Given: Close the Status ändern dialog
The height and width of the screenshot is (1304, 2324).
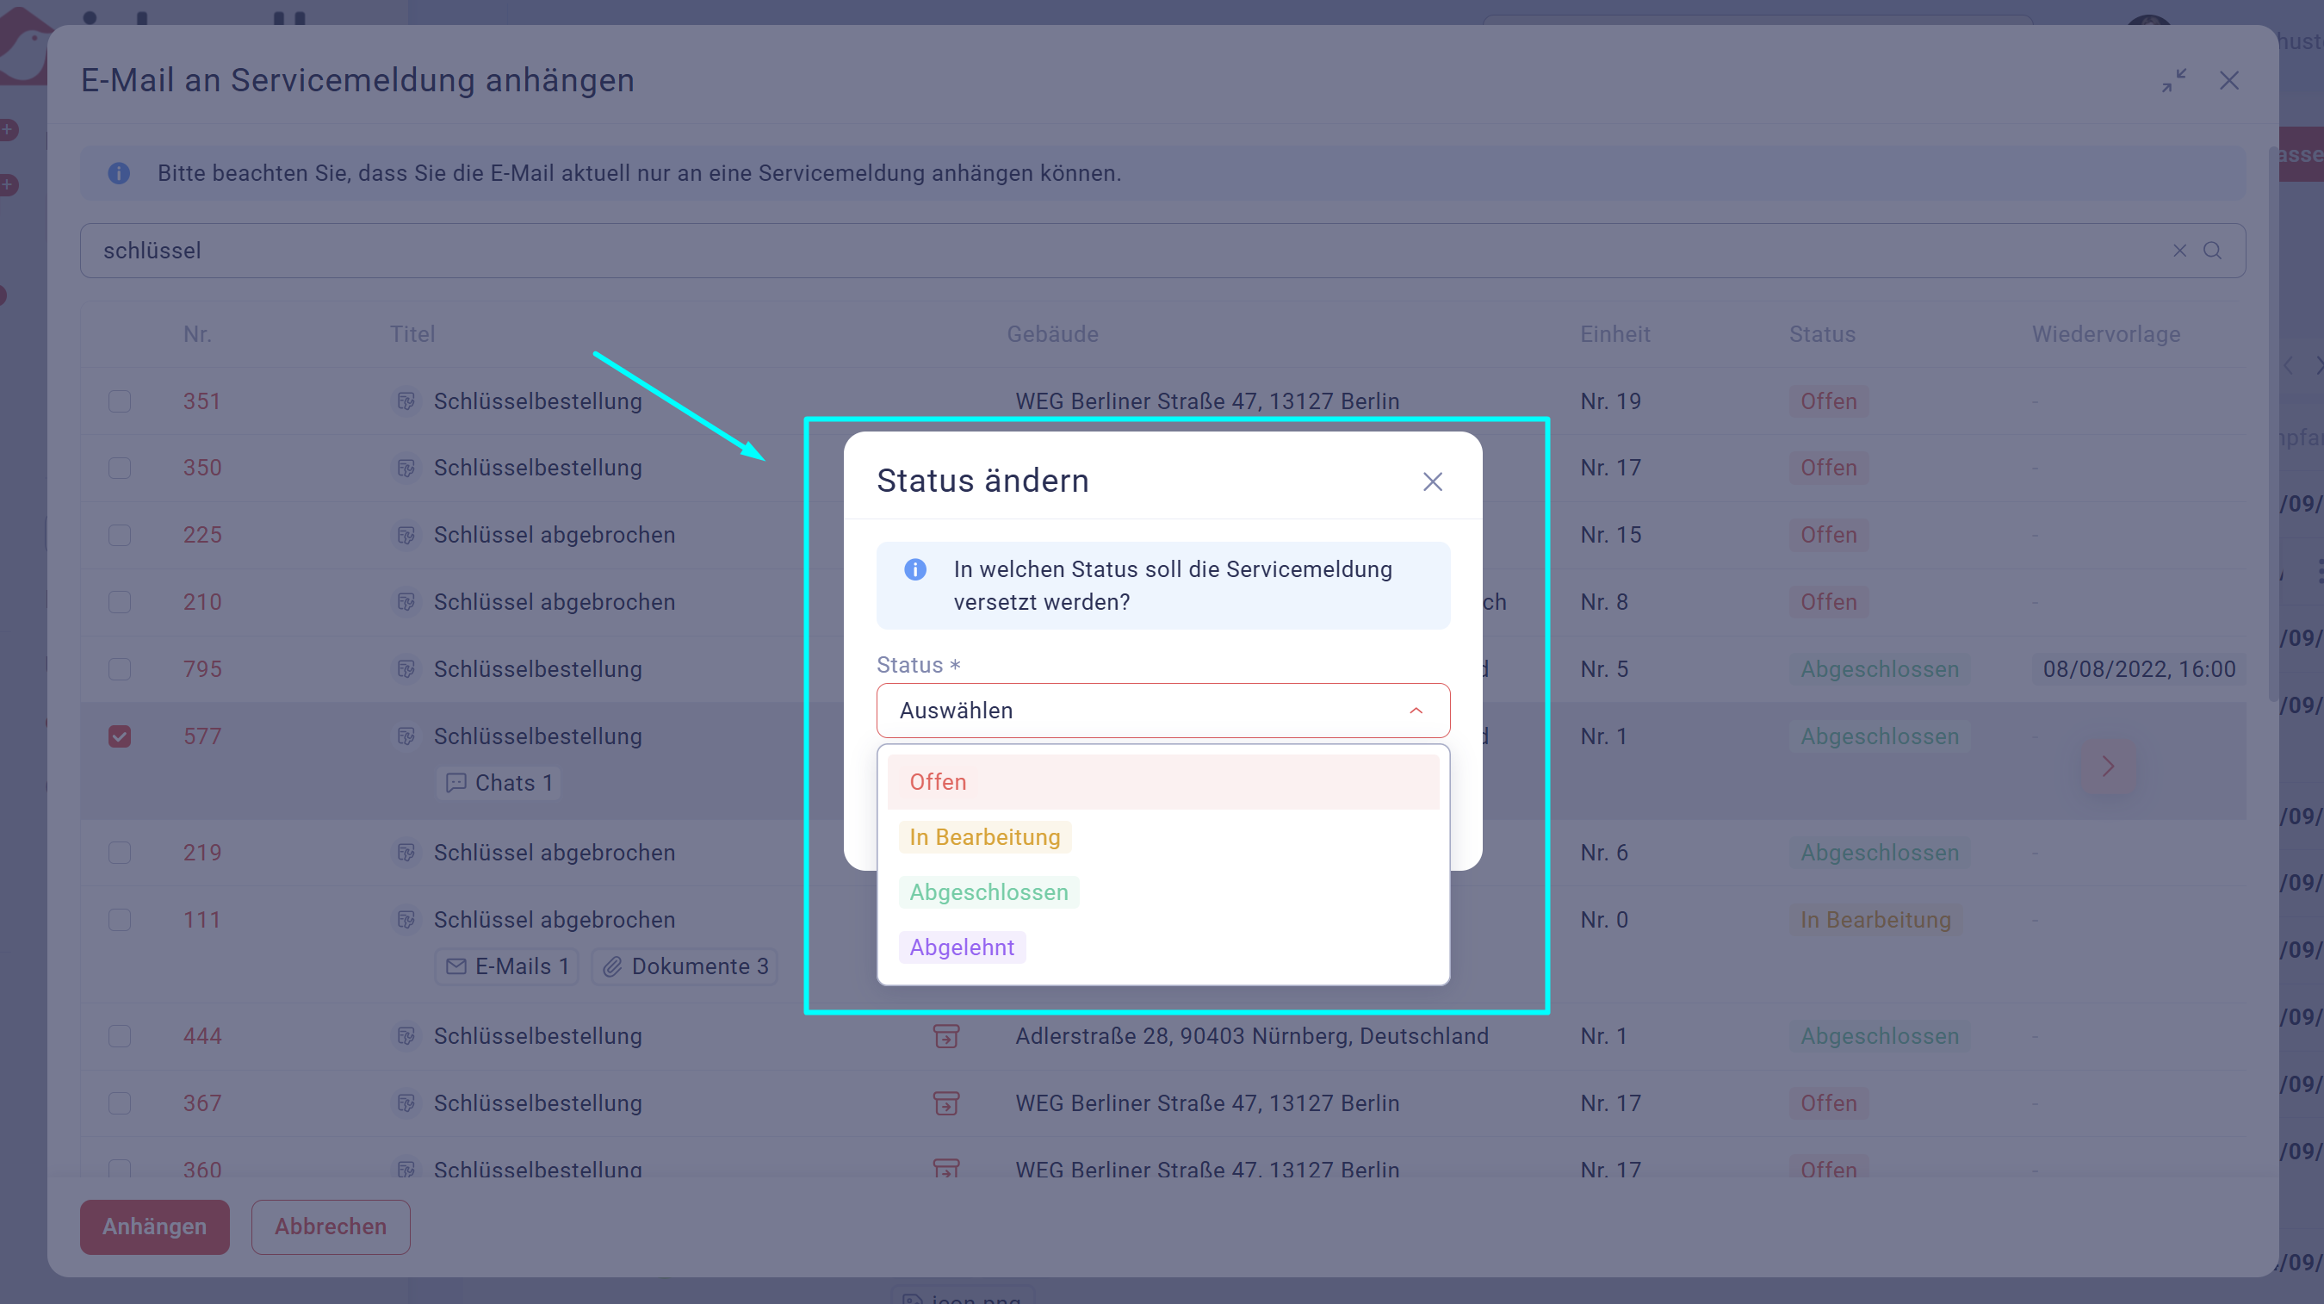Looking at the screenshot, I should (x=1432, y=481).
